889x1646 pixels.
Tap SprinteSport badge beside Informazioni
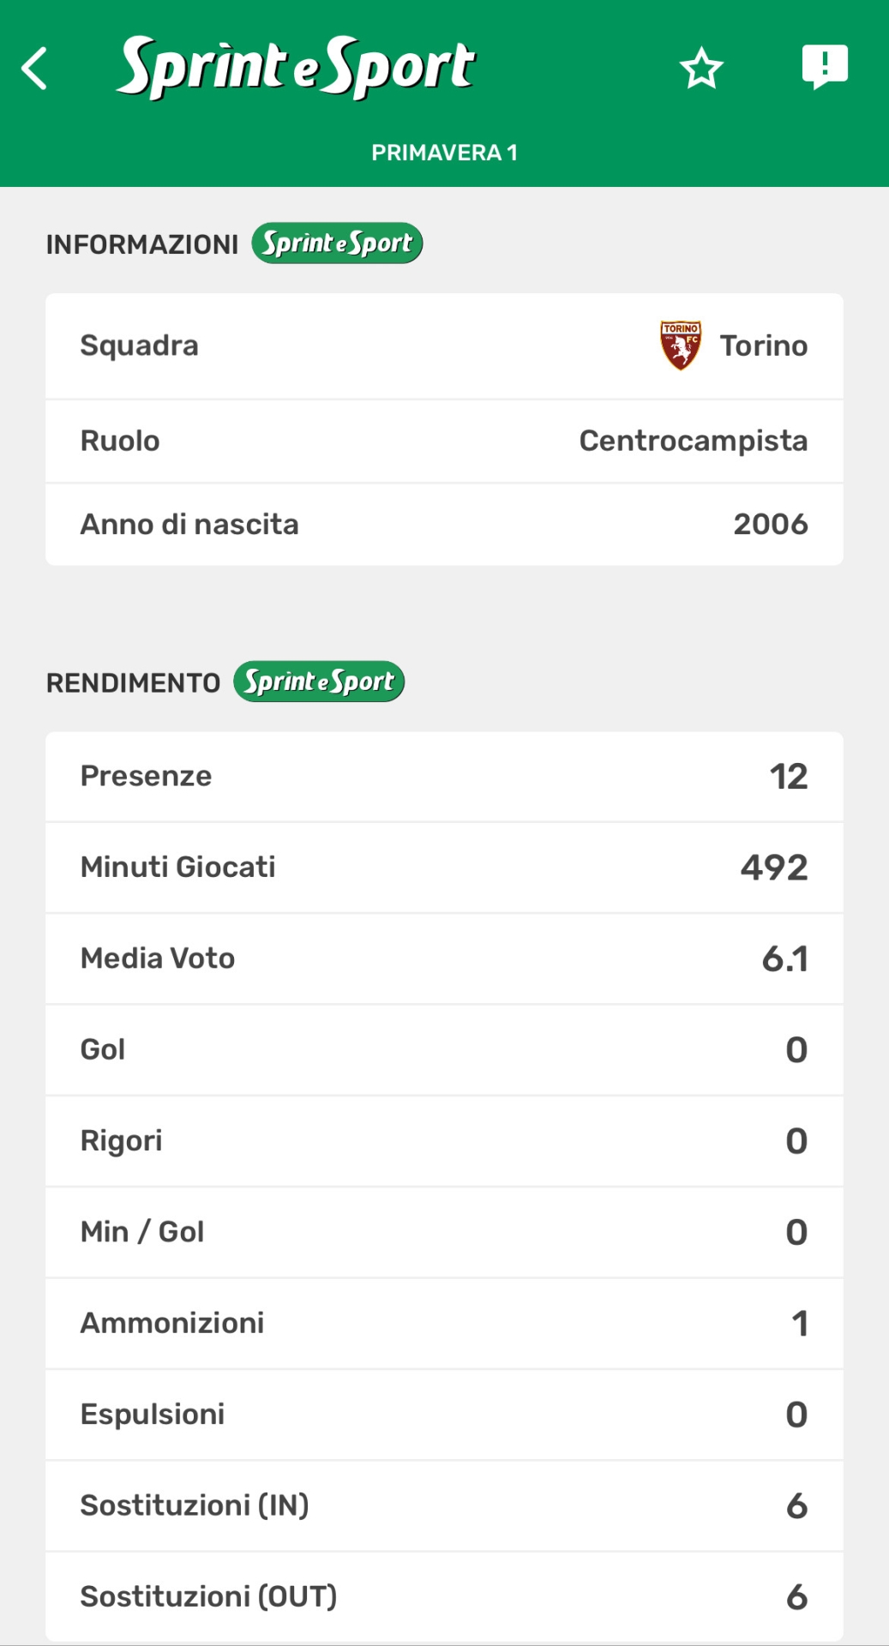337,243
